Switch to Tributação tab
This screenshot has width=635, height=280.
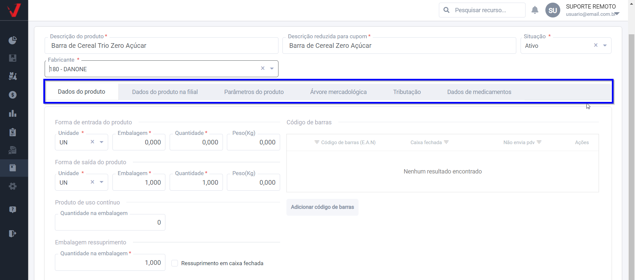click(407, 92)
